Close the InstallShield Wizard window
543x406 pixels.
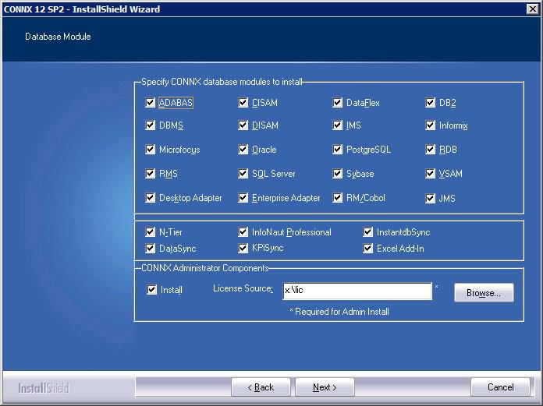pyautogui.click(x=533, y=9)
